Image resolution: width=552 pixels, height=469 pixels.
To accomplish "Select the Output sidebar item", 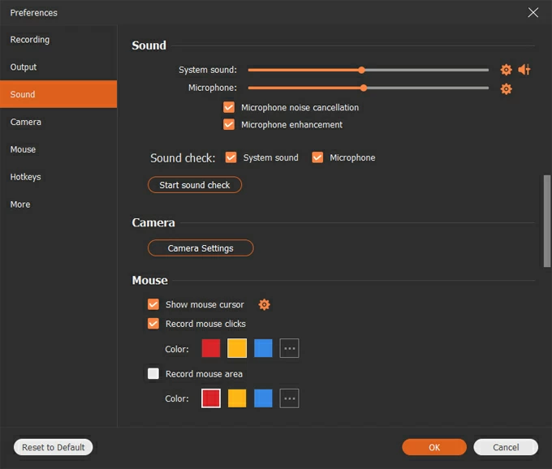I will point(24,67).
